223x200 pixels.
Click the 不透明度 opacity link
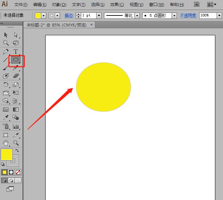click(x=188, y=16)
